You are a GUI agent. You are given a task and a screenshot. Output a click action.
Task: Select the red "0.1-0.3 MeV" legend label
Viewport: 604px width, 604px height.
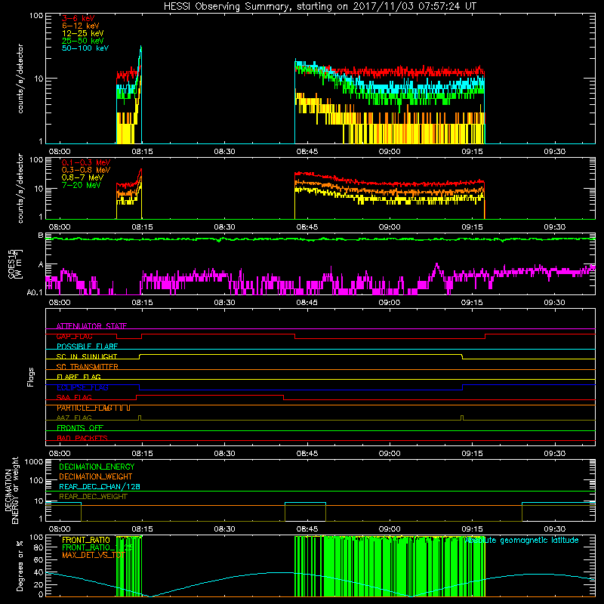(x=86, y=162)
